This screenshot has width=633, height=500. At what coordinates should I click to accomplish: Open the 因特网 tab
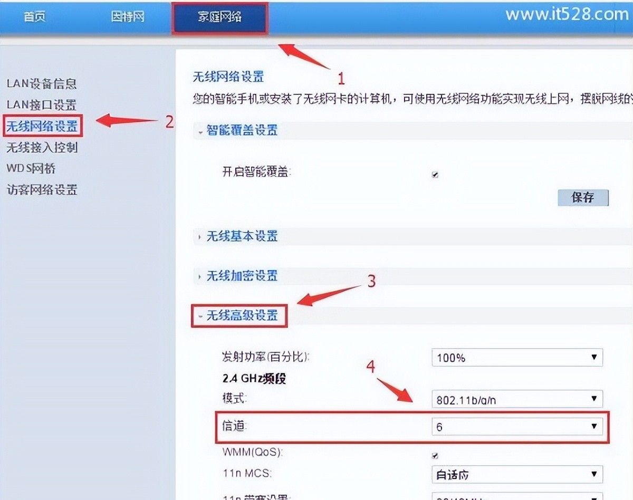[127, 17]
